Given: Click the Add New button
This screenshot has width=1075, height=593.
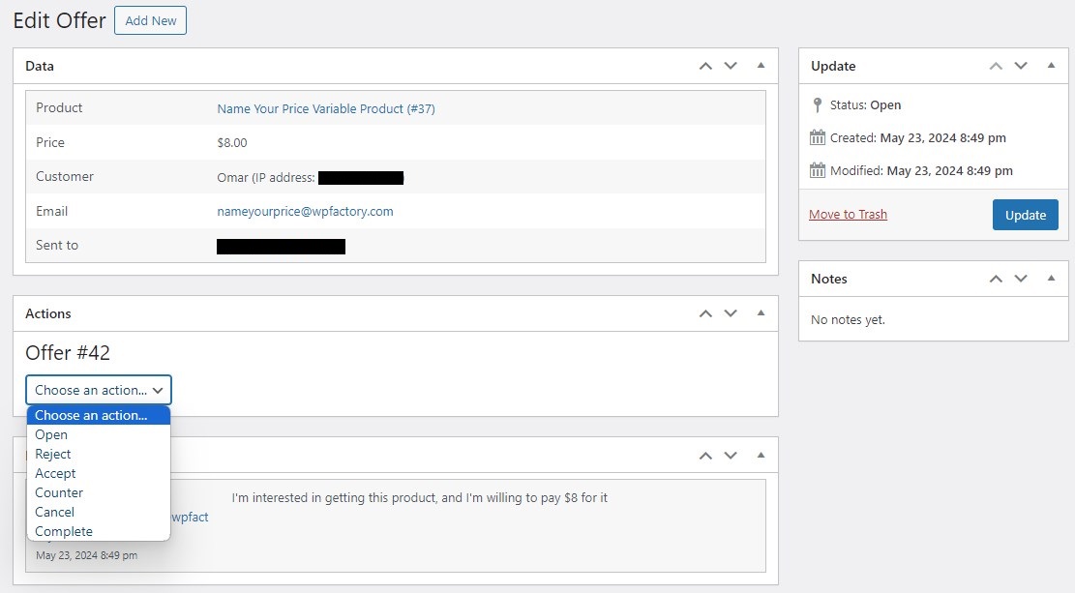Looking at the screenshot, I should (x=150, y=19).
